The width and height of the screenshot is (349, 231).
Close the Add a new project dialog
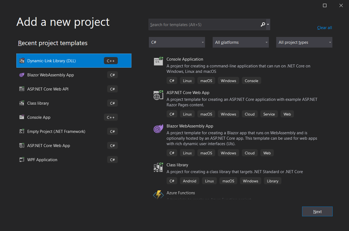341,5
